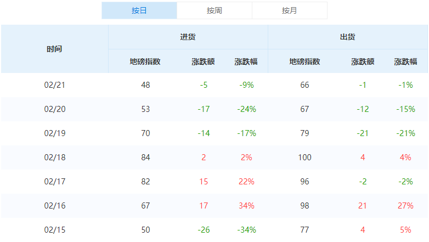Click 进货 index 82 on 02/17
The height and width of the screenshot is (242, 429).
click(x=145, y=182)
